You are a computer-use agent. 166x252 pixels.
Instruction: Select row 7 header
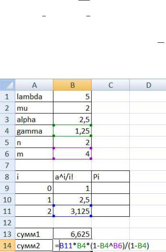[7, 165]
